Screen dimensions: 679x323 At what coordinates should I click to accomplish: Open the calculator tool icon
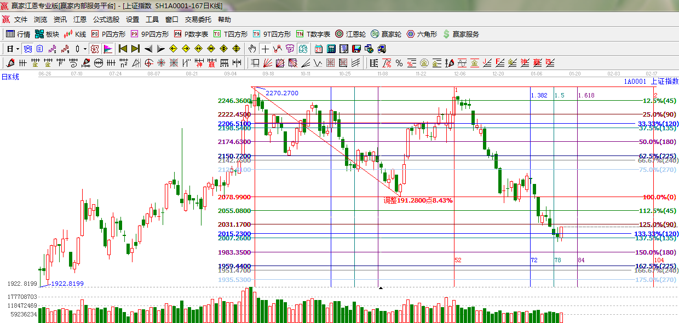(x=331, y=49)
